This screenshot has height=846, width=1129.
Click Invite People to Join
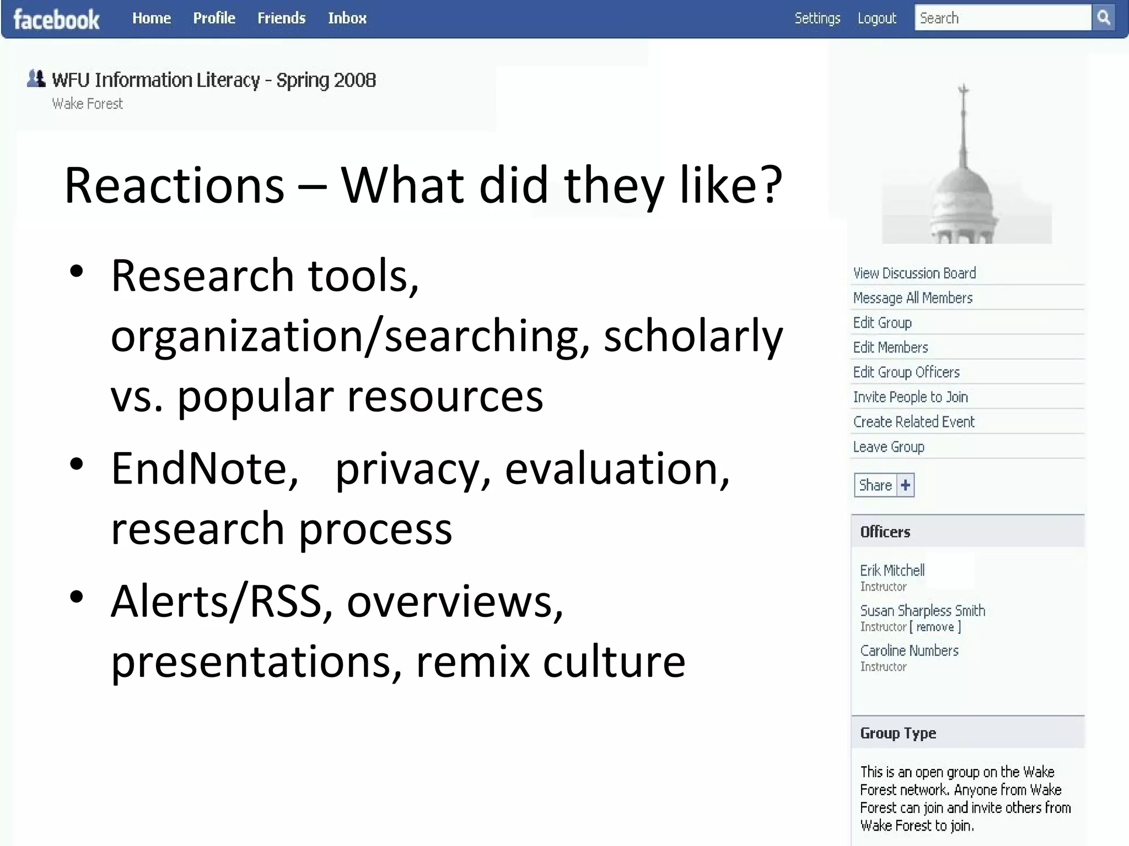[910, 397]
